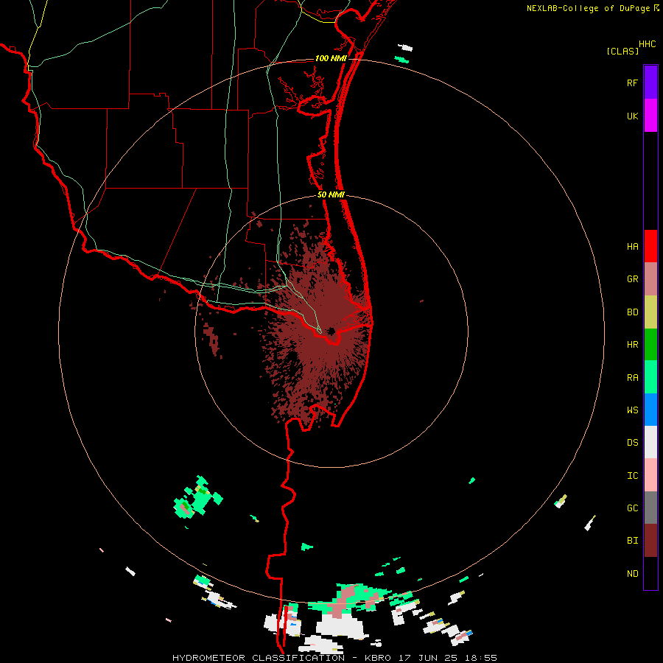This screenshot has height=663, width=663.
Task: Click the BD yellow legend swatch
Action: pos(650,312)
